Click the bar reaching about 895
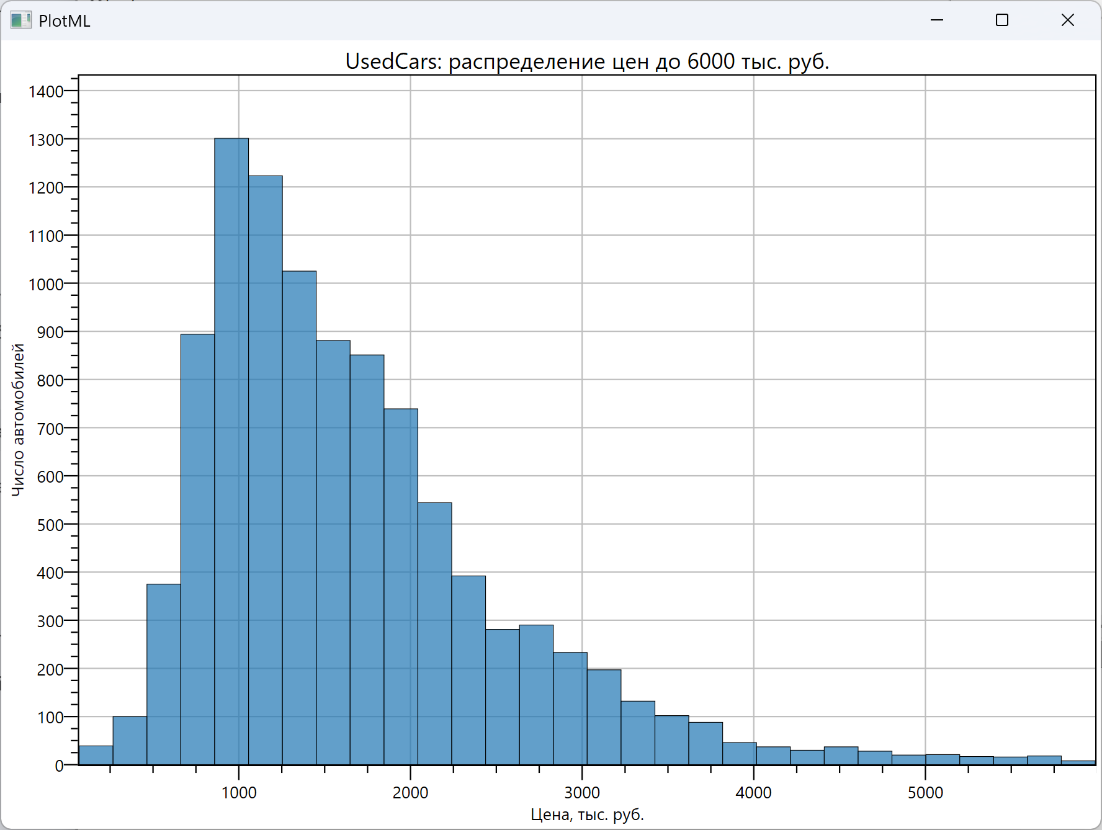 coord(197,549)
